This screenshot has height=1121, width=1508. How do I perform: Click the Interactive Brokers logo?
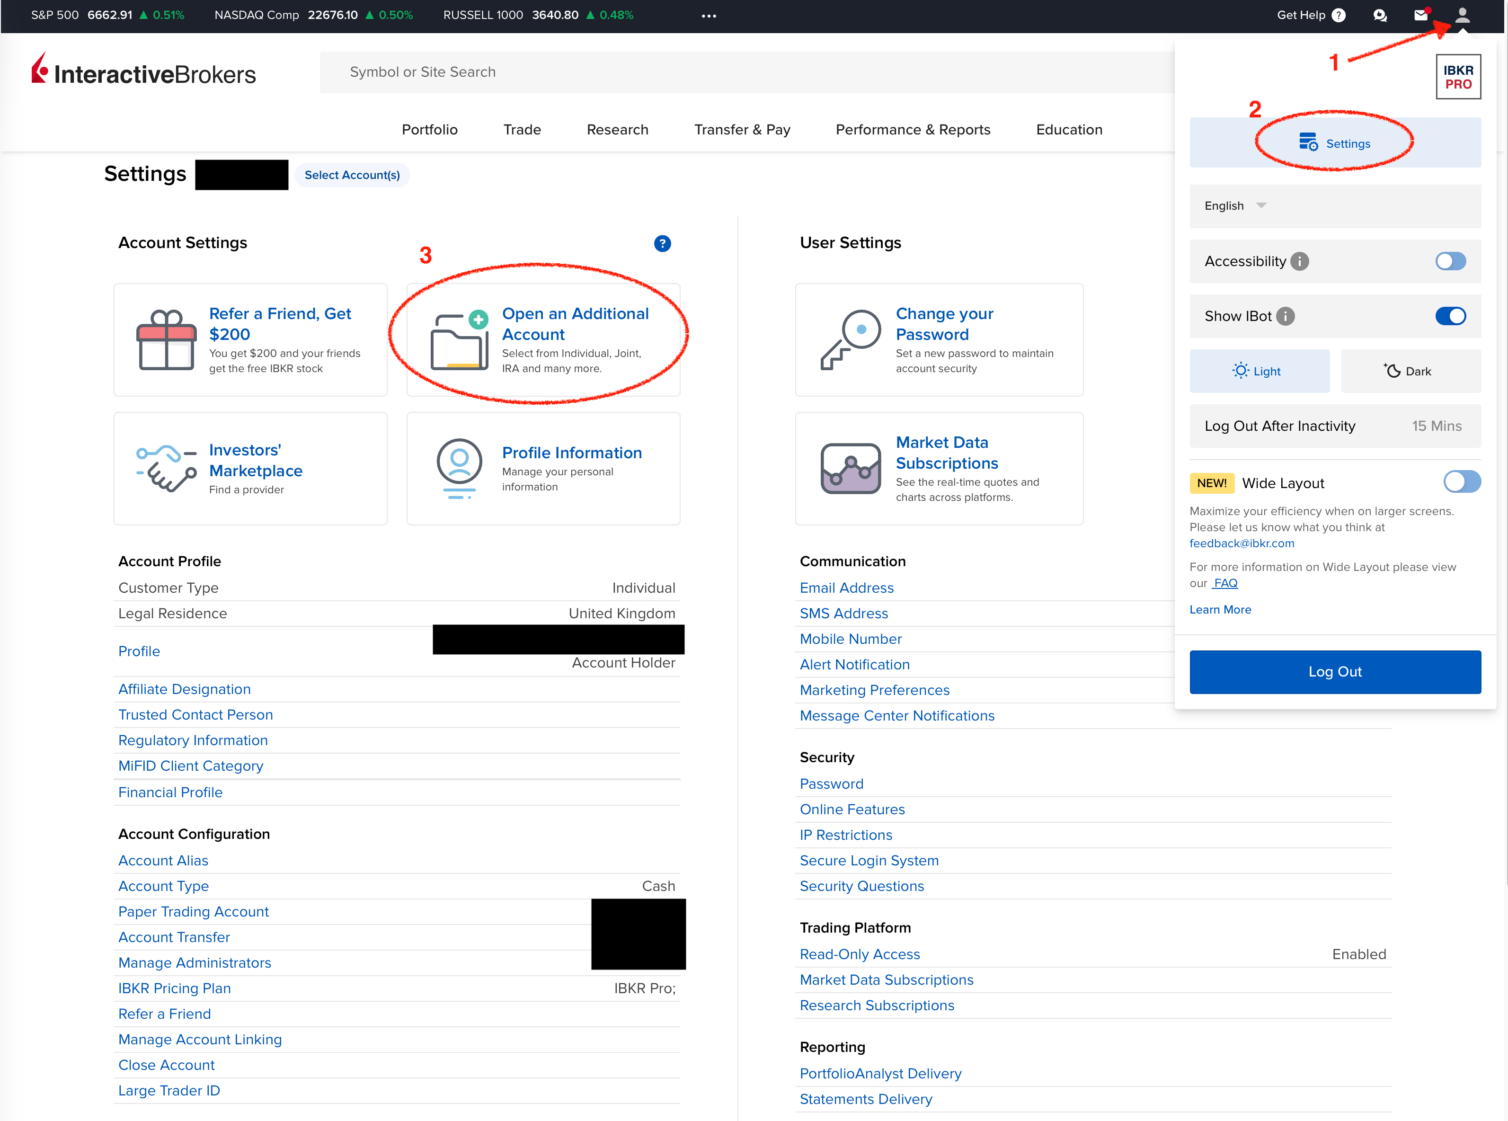143,71
